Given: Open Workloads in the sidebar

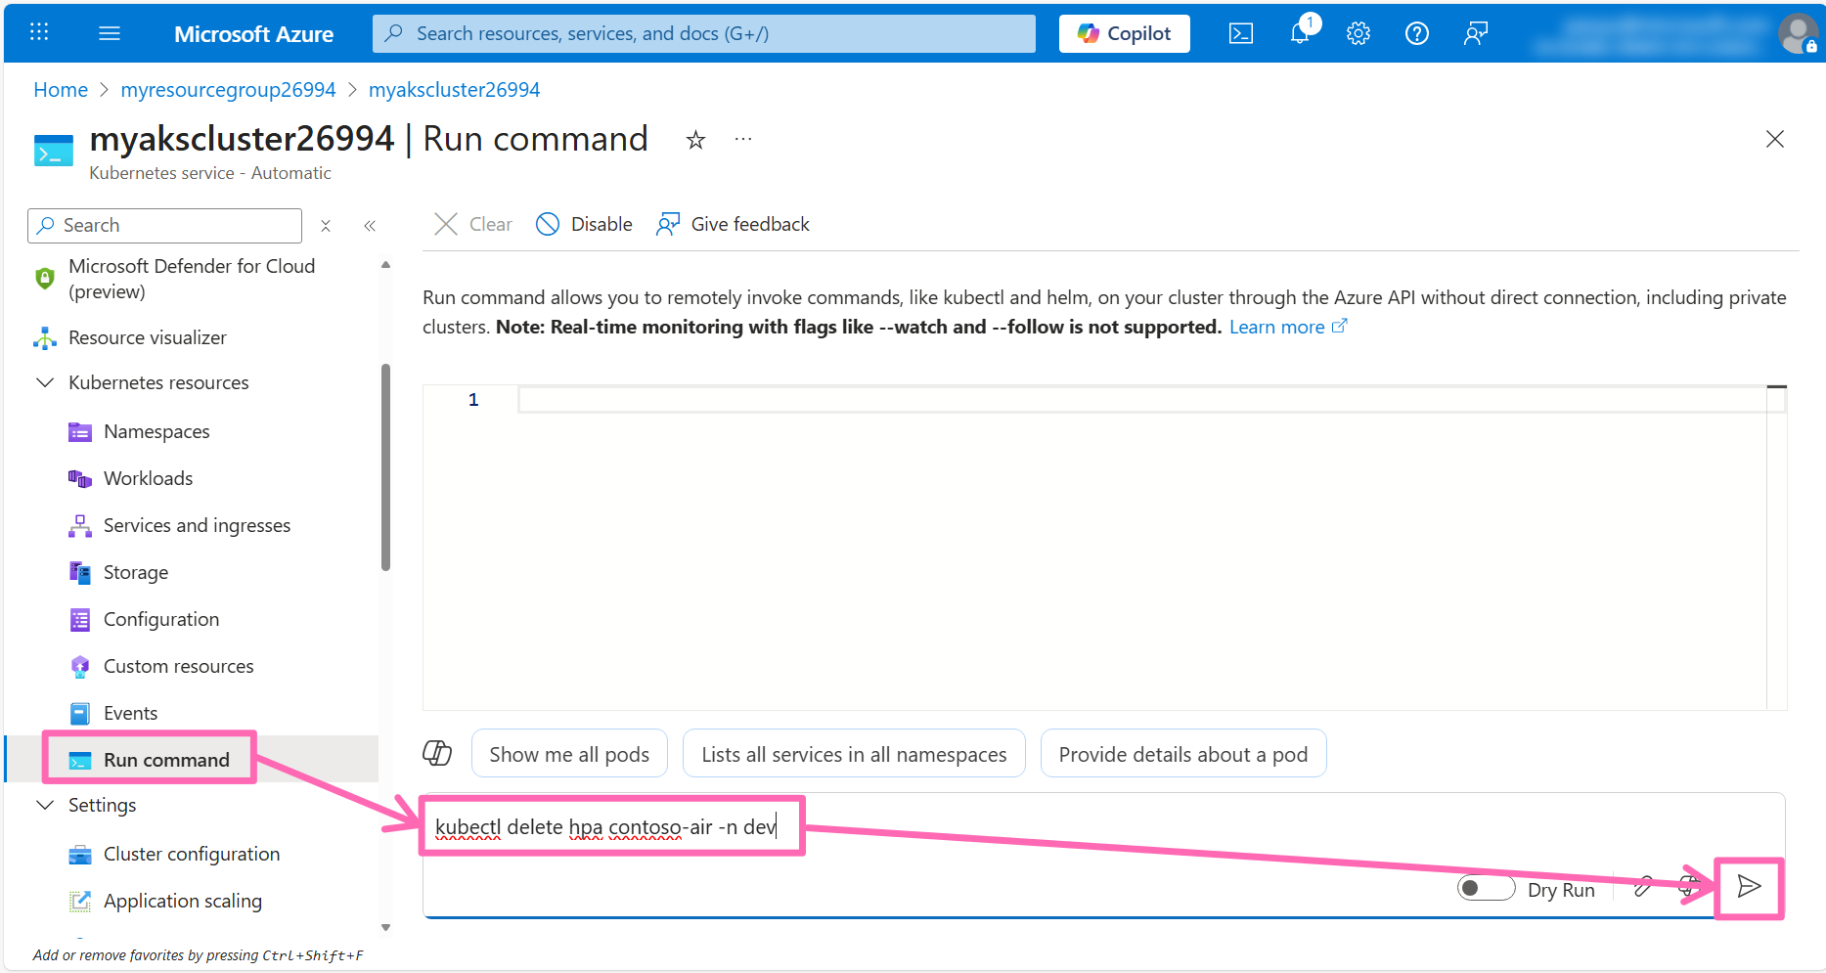Looking at the screenshot, I should 148,478.
